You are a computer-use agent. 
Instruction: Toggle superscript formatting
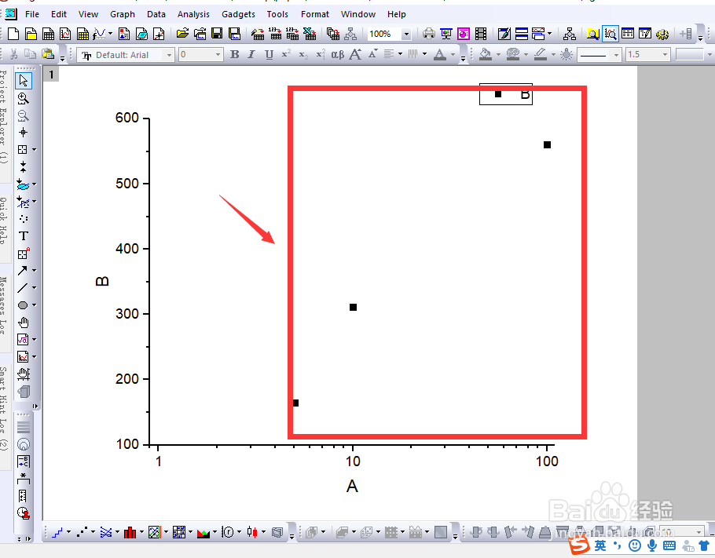click(x=286, y=54)
